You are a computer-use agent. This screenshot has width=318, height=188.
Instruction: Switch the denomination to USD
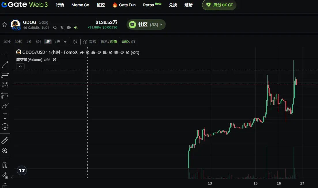[125, 42]
